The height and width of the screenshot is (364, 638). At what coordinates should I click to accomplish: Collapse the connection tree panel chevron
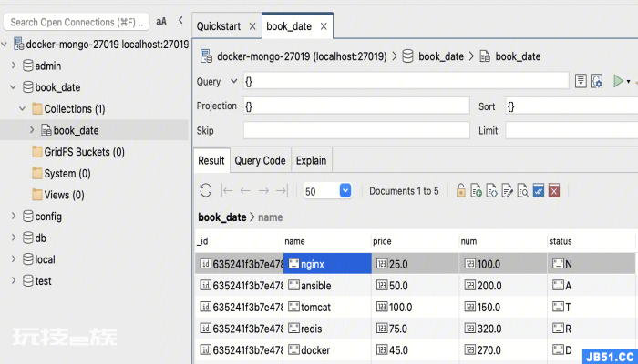tap(180, 20)
